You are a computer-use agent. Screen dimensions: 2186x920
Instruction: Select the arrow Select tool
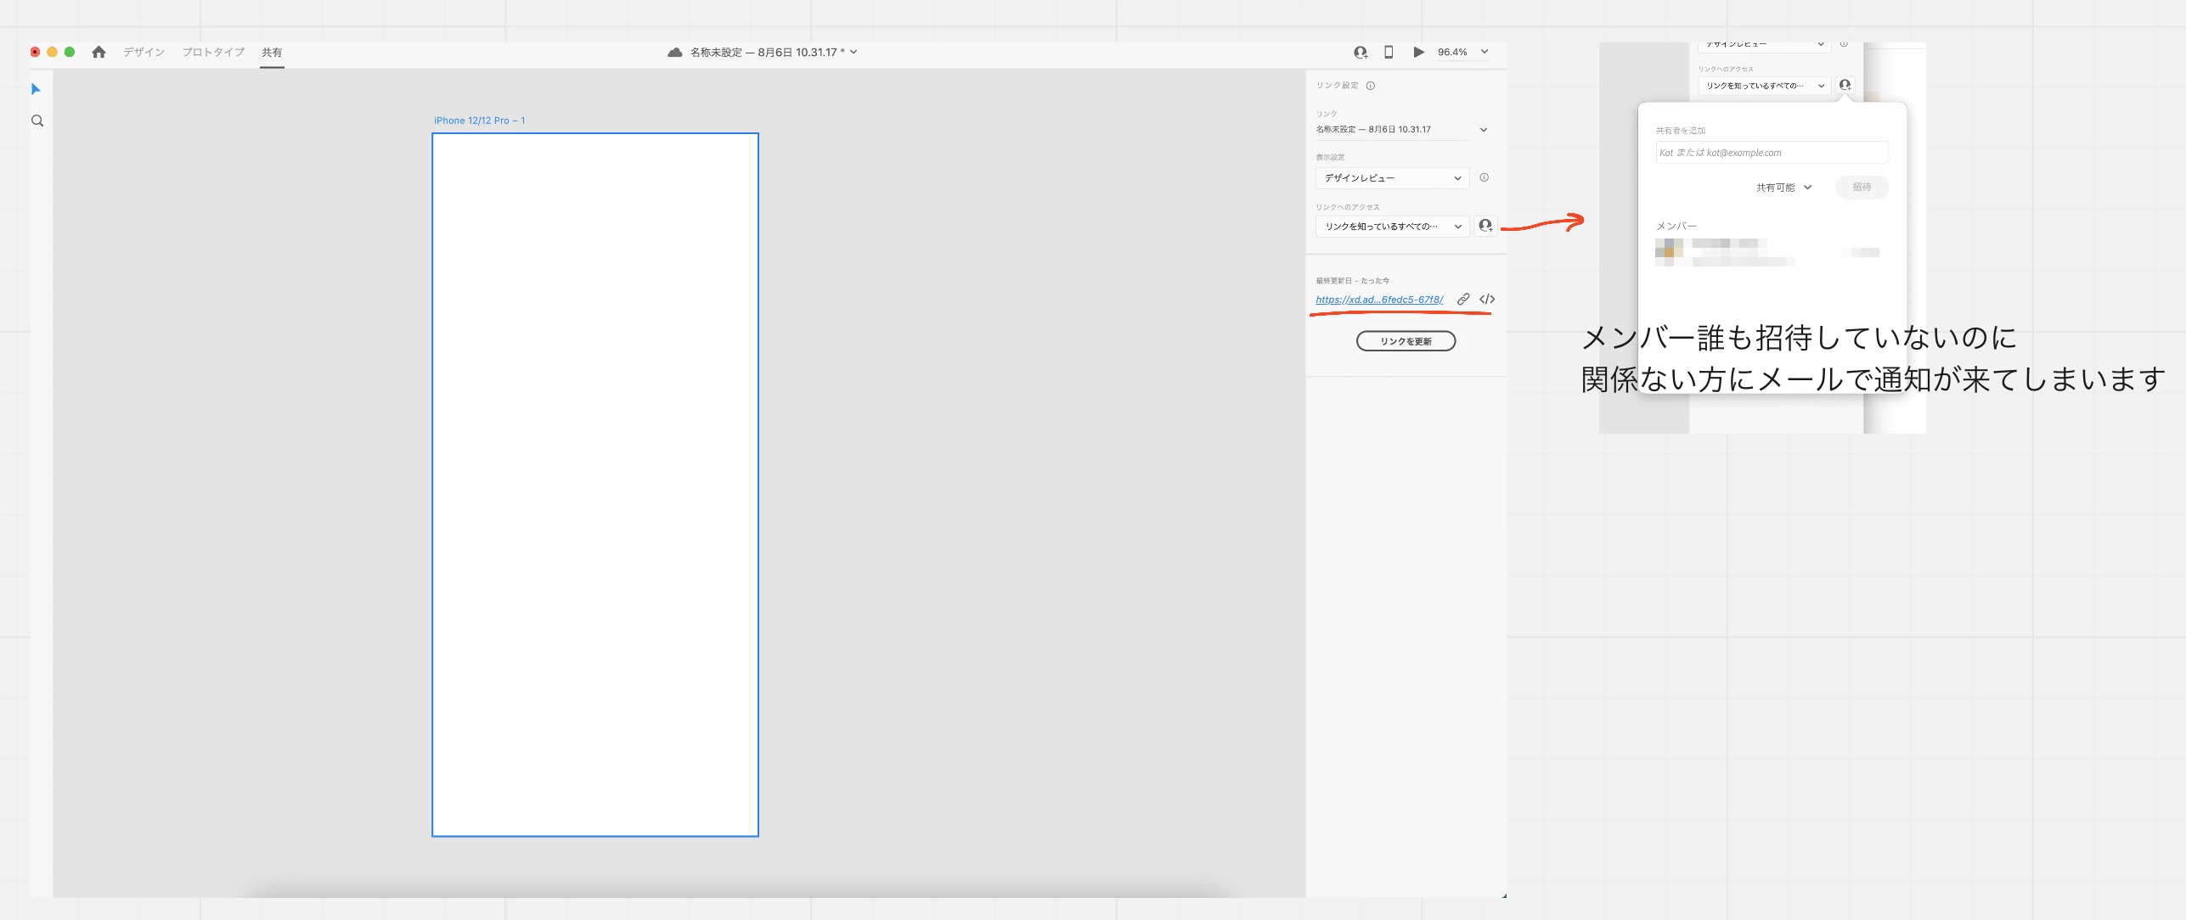pyautogui.click(x=36, y=89)
